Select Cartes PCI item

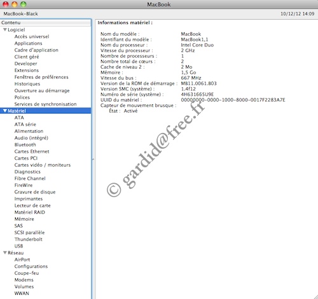pyautogui.click(x=26, y=158)
